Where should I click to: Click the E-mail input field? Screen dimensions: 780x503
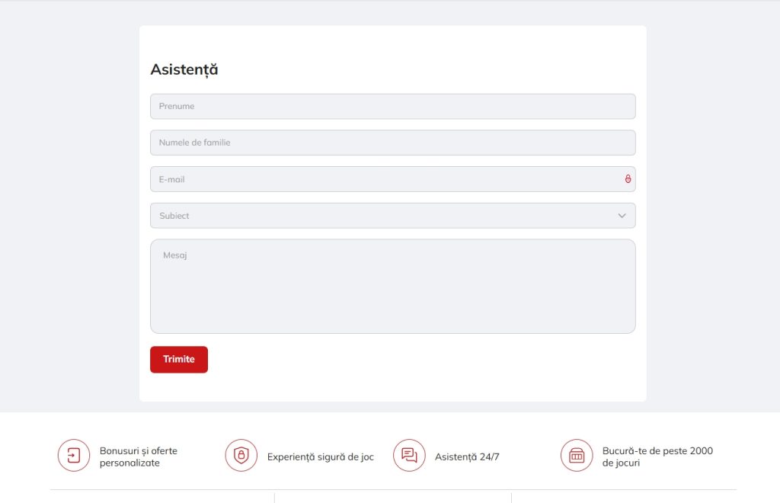pos(392,179)
